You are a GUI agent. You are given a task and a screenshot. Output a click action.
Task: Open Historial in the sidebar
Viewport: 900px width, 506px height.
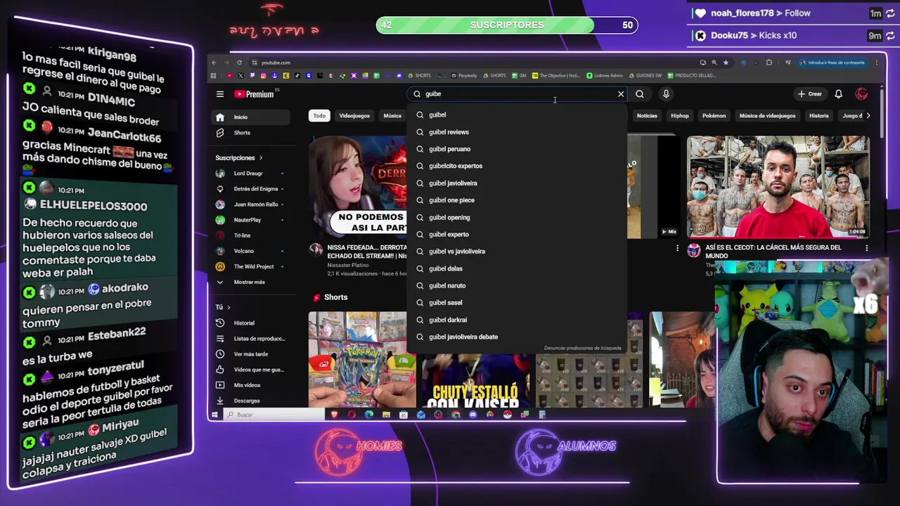tap(252, 323)
